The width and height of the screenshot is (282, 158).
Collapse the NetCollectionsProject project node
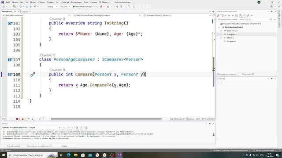click(x=219, y=27)
